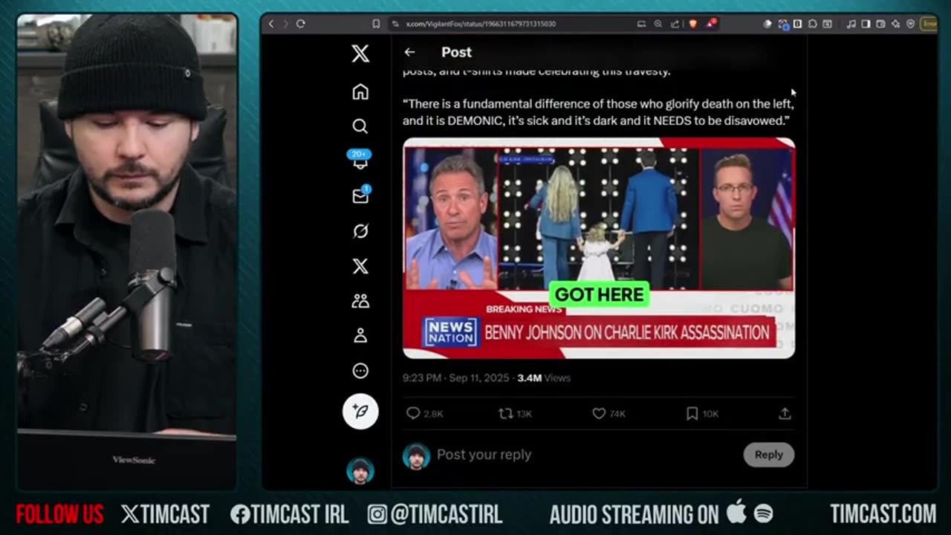Bookmark the post with 10K bookmarks

[702, 413]
